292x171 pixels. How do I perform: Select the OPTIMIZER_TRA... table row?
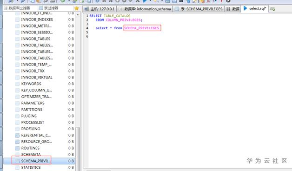coord(39,97)
